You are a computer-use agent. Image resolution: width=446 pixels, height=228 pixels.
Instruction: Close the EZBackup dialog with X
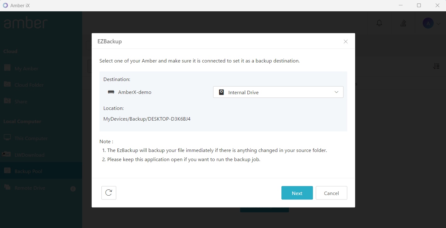[x=346, y=41]
